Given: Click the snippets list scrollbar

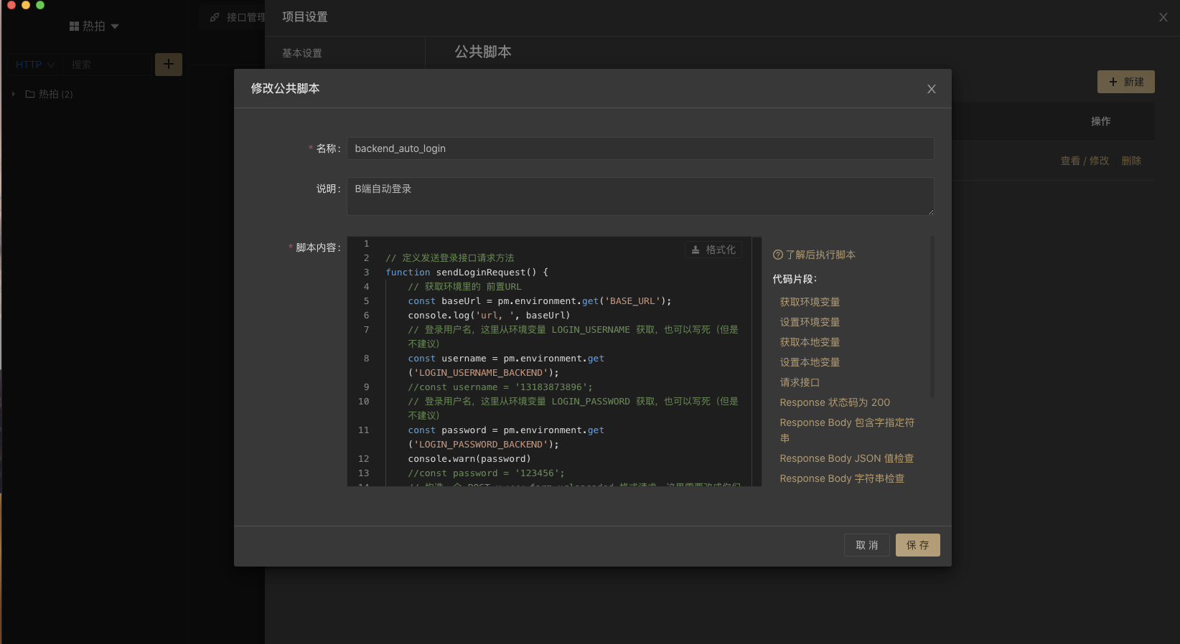Looking at the screenshot, I should coord(932,316).
